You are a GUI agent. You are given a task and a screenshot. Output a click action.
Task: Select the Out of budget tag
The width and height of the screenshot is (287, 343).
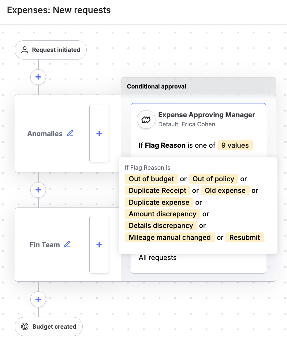151,179
